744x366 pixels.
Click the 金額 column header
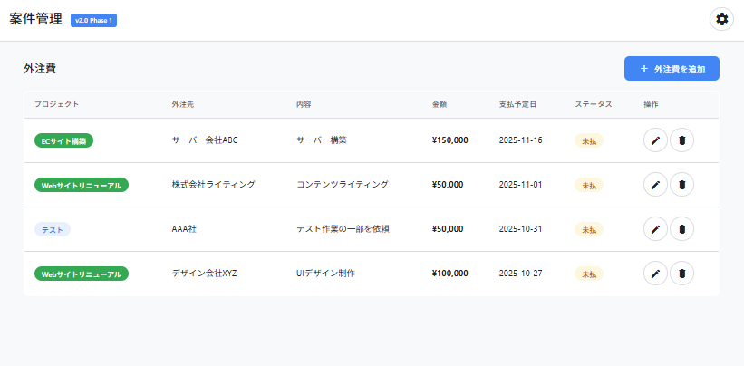440,104
